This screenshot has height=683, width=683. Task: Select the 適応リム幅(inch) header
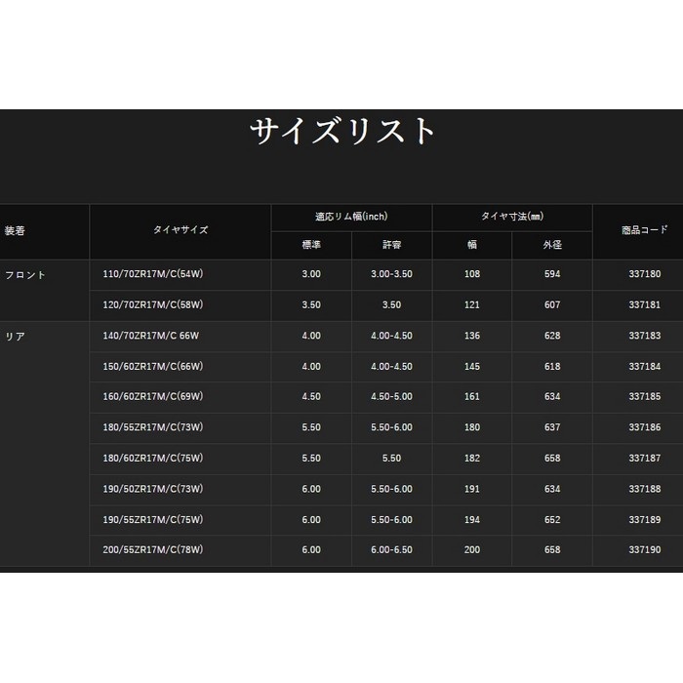pos(350,218)
